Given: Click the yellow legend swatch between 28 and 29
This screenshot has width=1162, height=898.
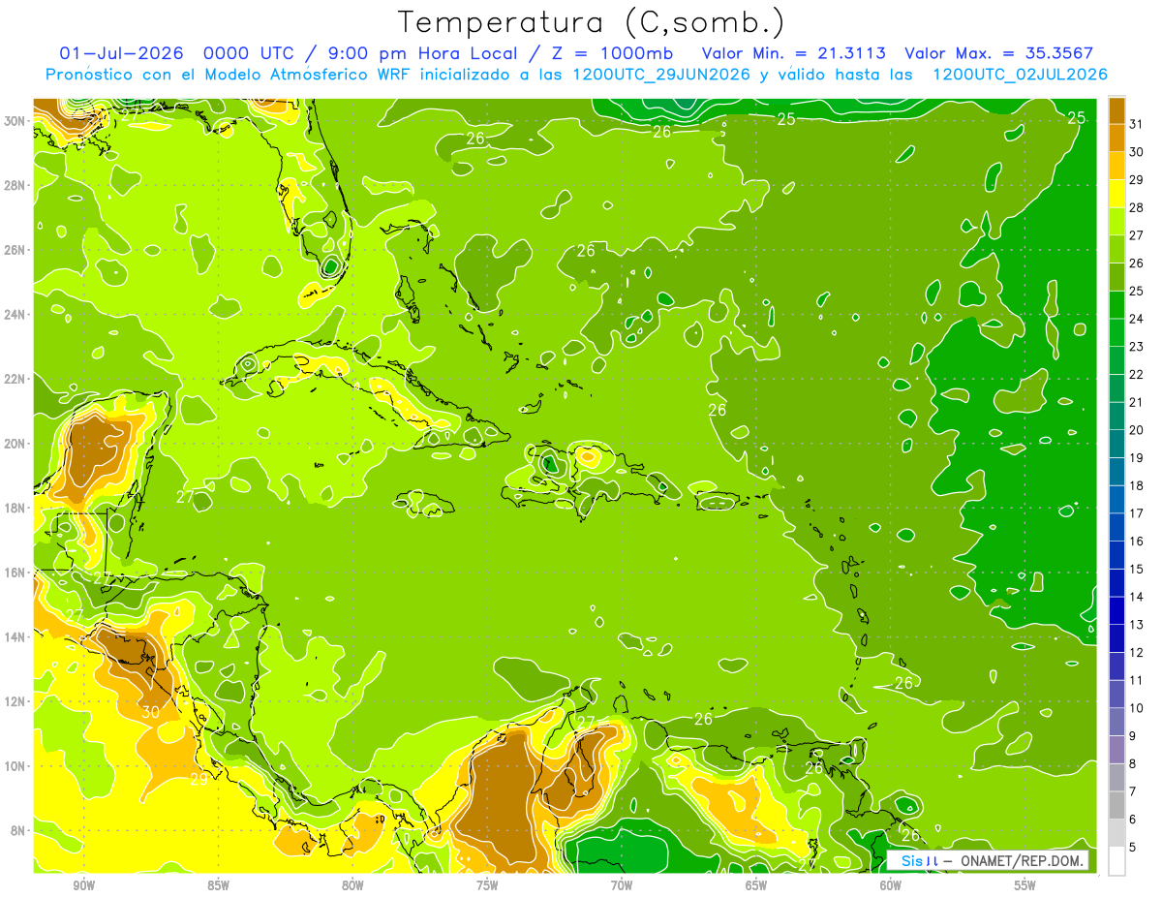Looking at the screenshot, I should click(1116, 194).
